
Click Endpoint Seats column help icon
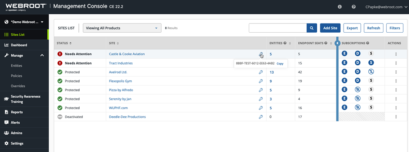pyautogui.click(x=326, y=43)
